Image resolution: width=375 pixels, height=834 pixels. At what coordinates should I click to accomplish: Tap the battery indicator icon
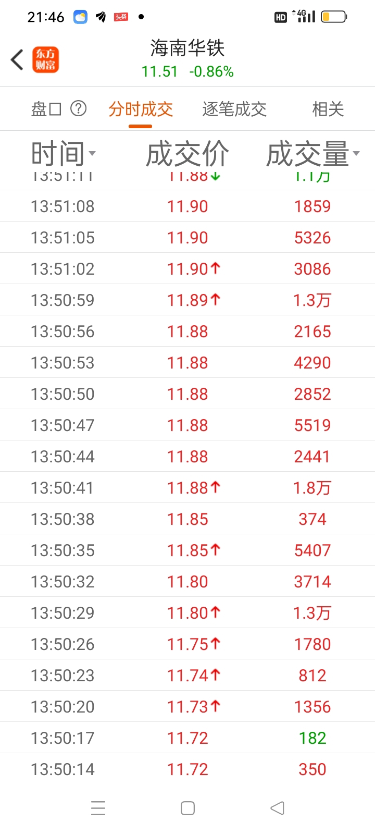click(x=334, y=17)
